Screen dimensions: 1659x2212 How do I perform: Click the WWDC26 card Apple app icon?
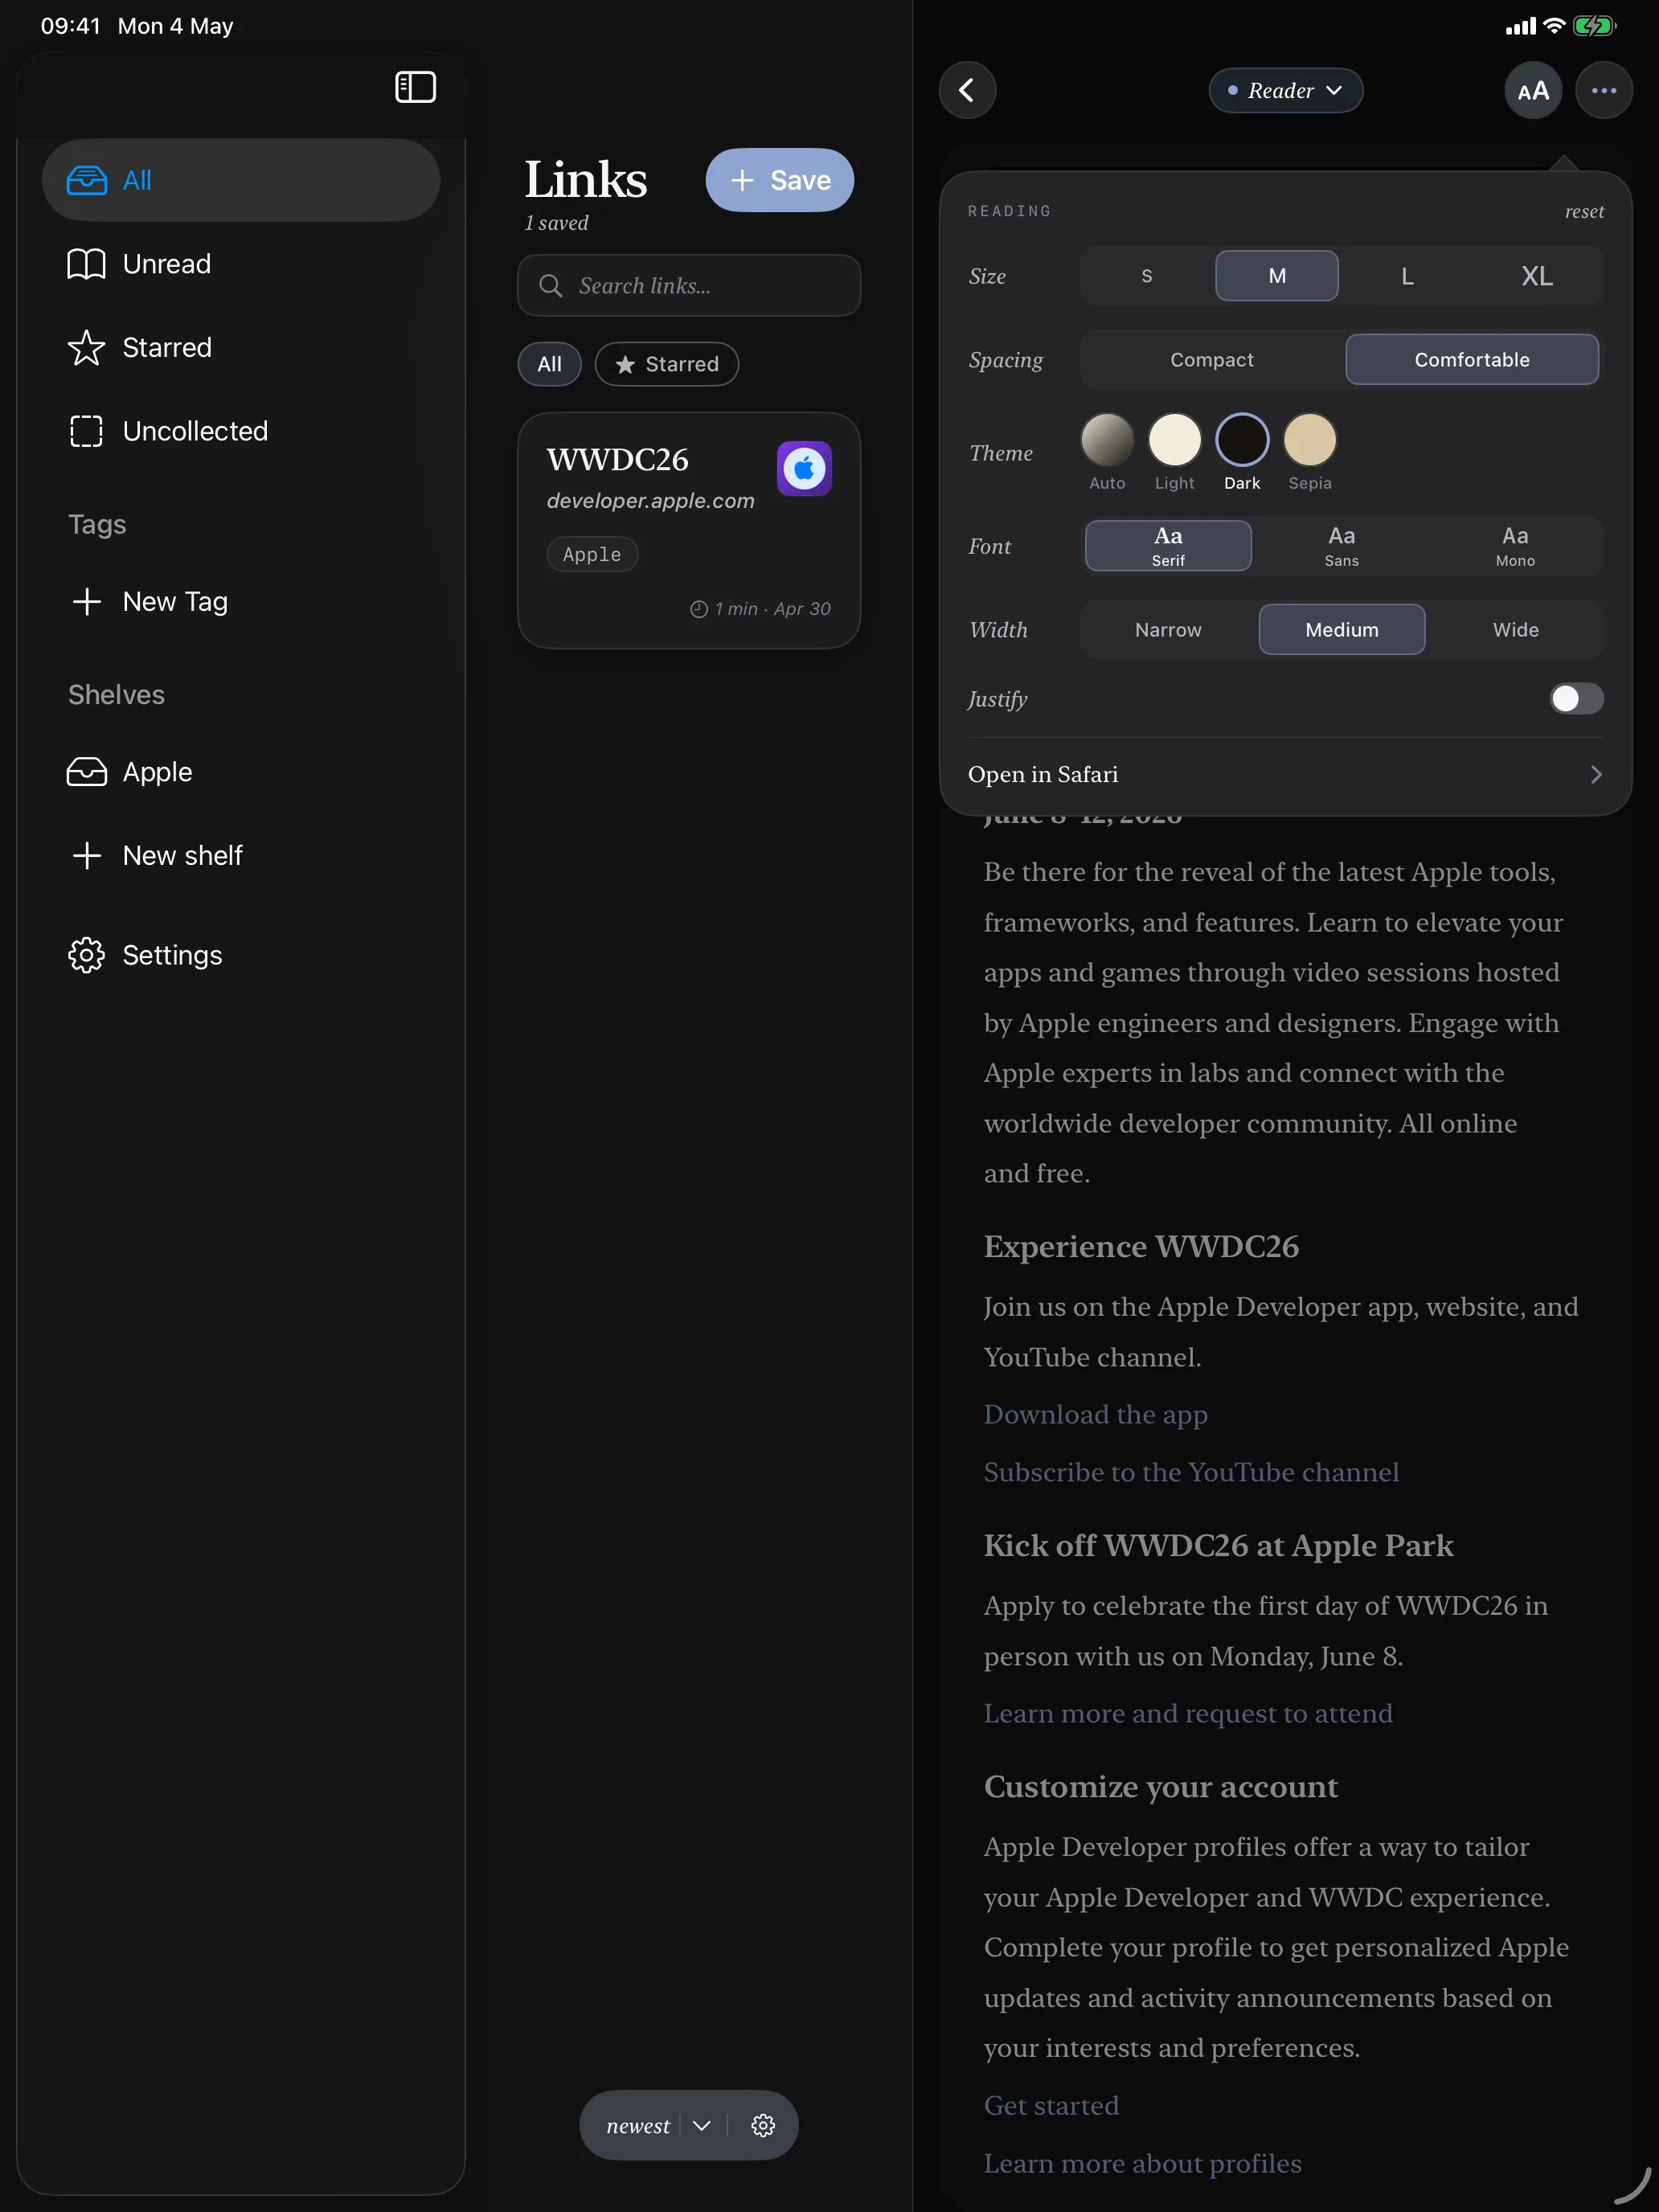tap(804, 468)
